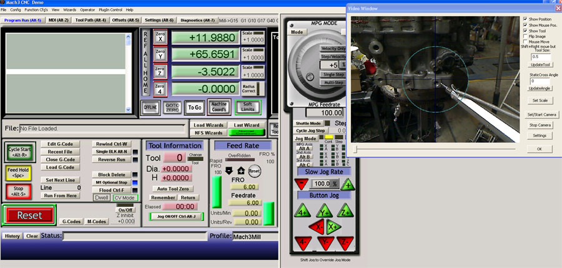Click the Run From Here button
The image size is (562, 268).
pyautogui.click(x=60, y=195)
